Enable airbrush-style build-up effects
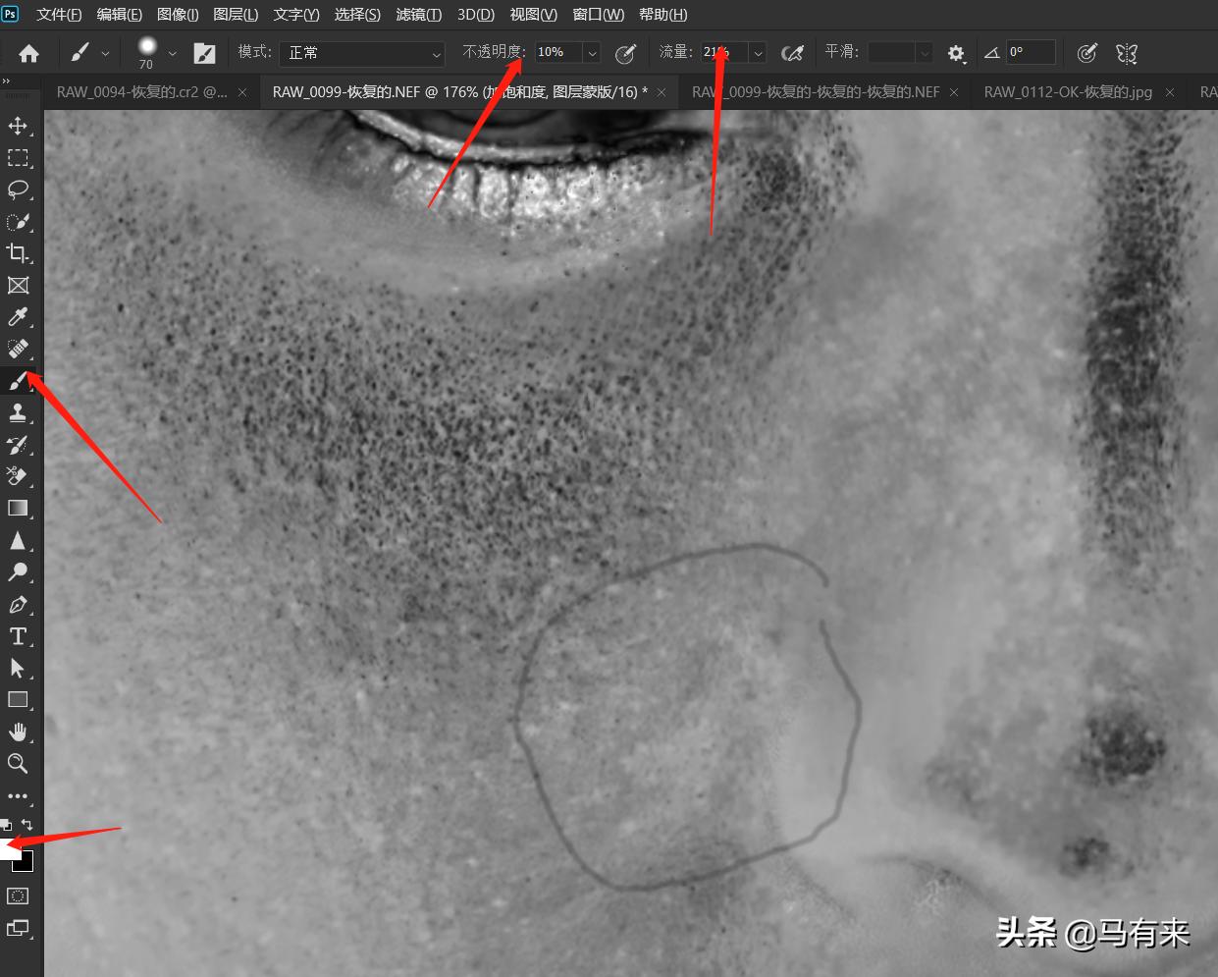The image size is (1218, 977). pyautogui.click(x=792, y=53)
